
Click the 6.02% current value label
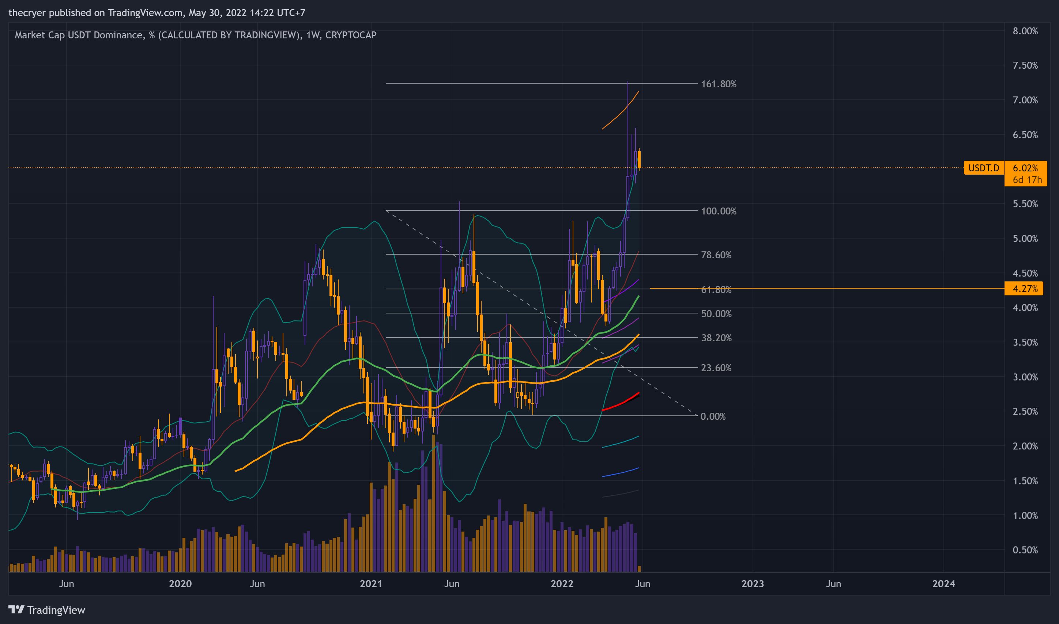pos(1025,168)
